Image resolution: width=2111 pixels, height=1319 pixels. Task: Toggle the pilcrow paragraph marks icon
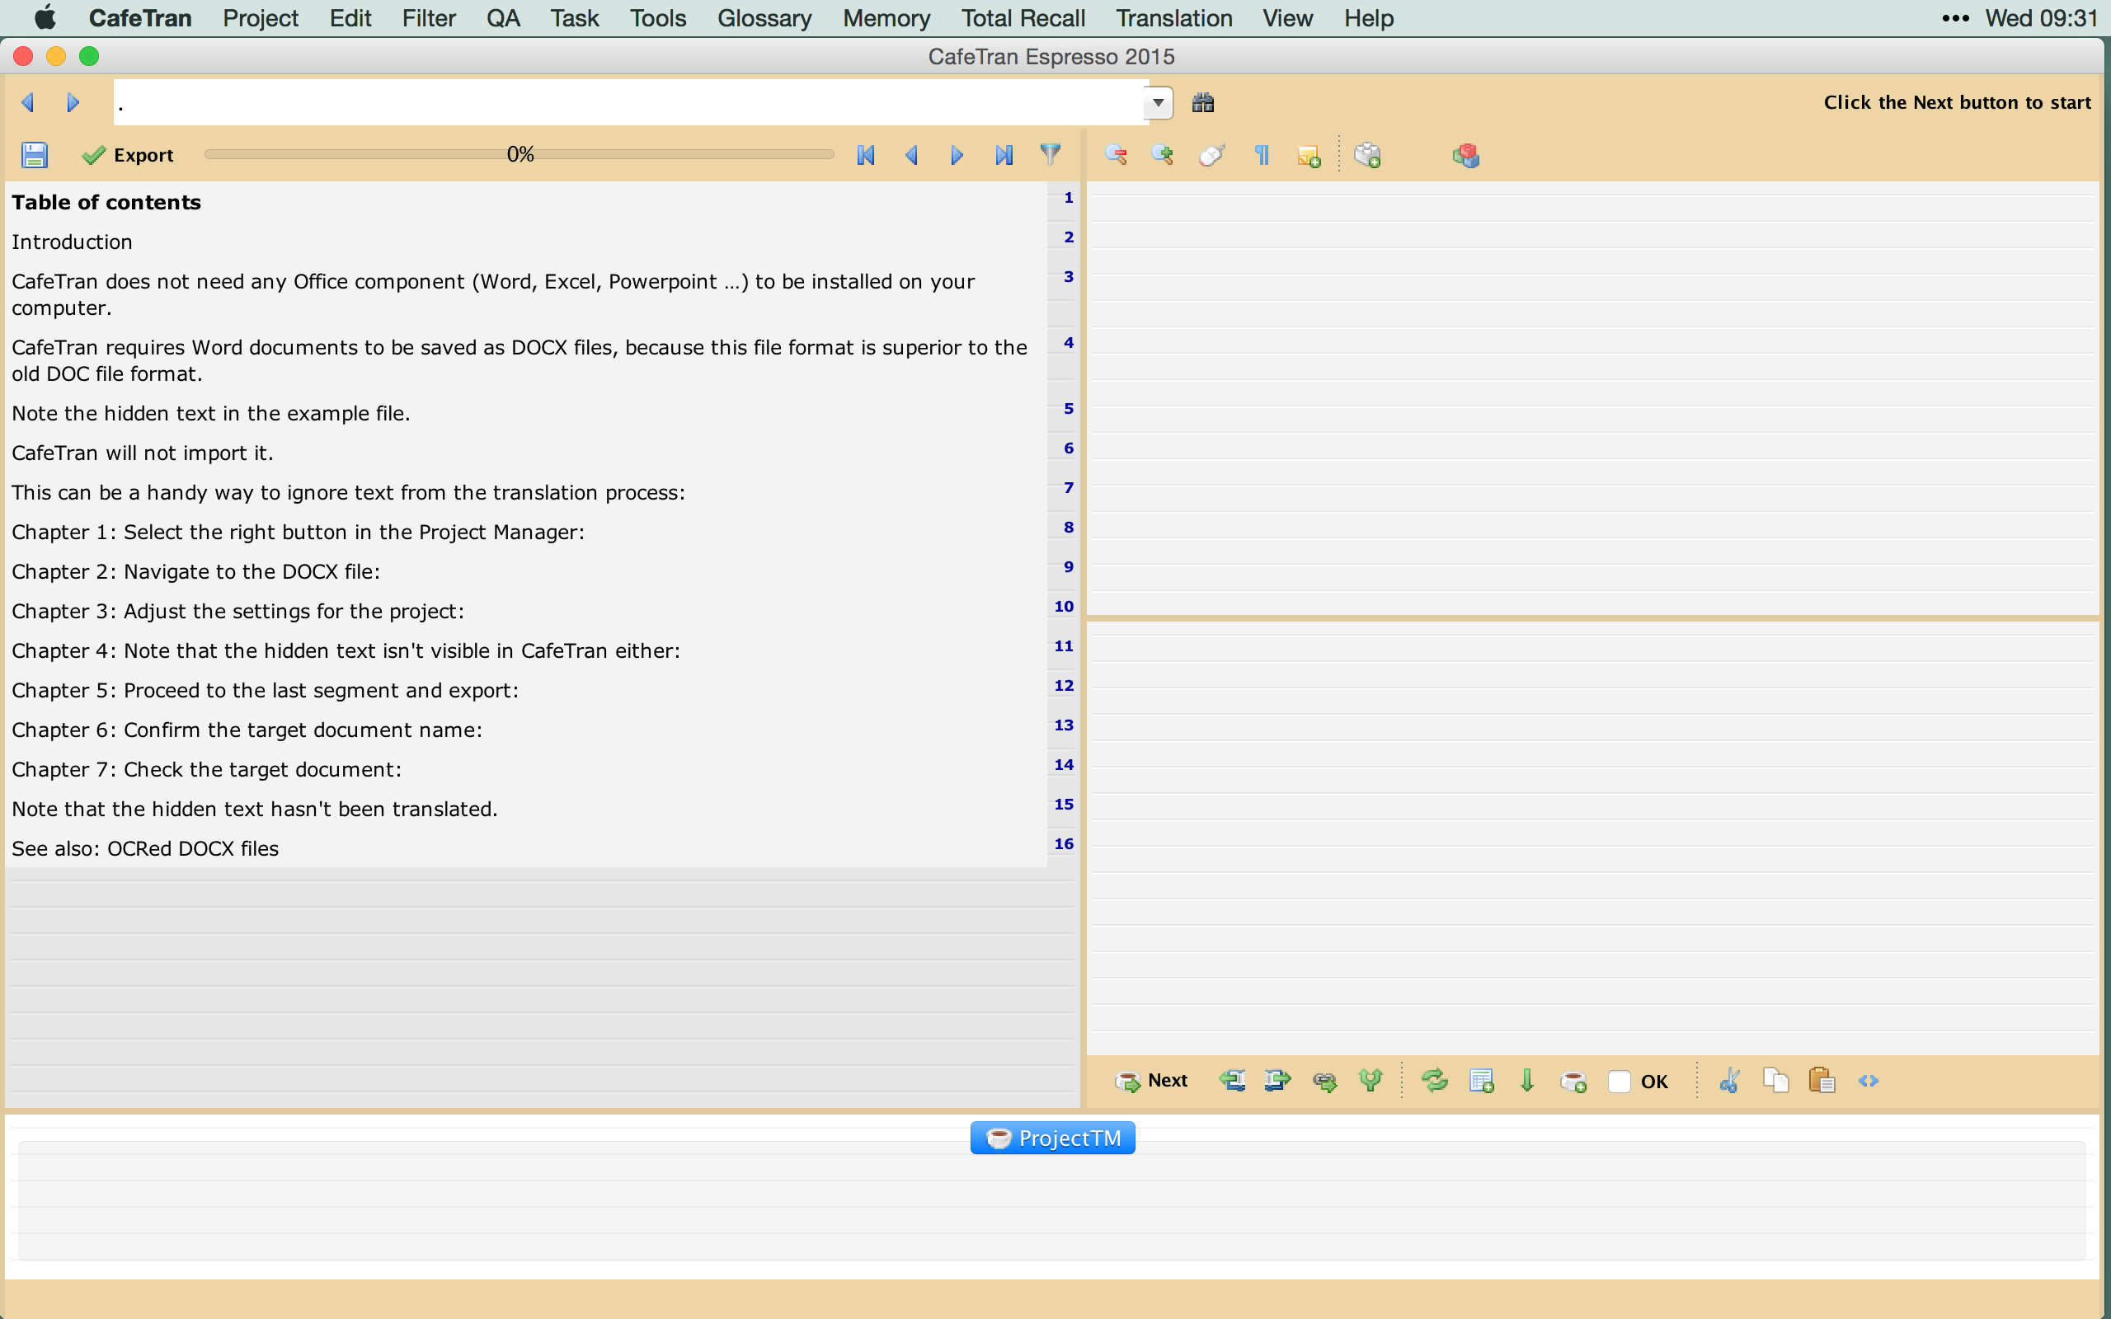1262,155
